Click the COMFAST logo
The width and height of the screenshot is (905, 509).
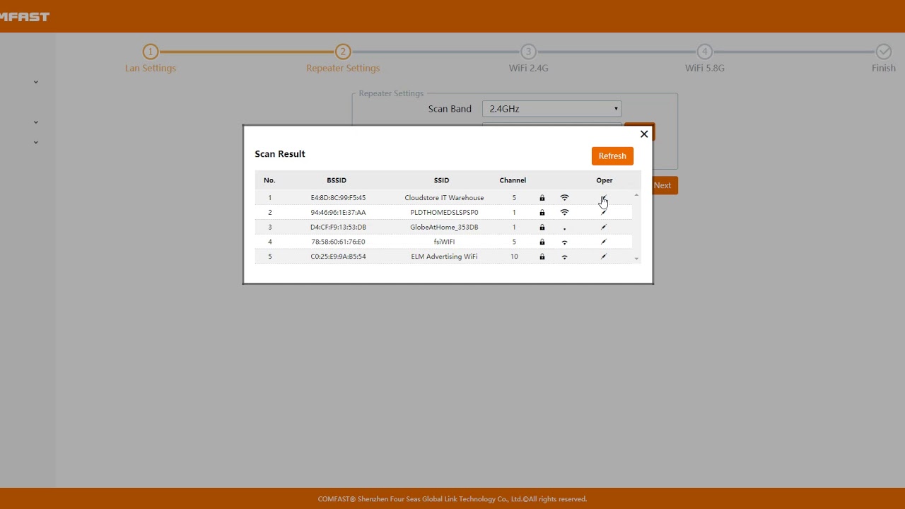pos(25,16)
